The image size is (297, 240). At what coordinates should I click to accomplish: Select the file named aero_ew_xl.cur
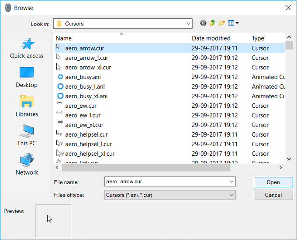(x=84, y=125)
